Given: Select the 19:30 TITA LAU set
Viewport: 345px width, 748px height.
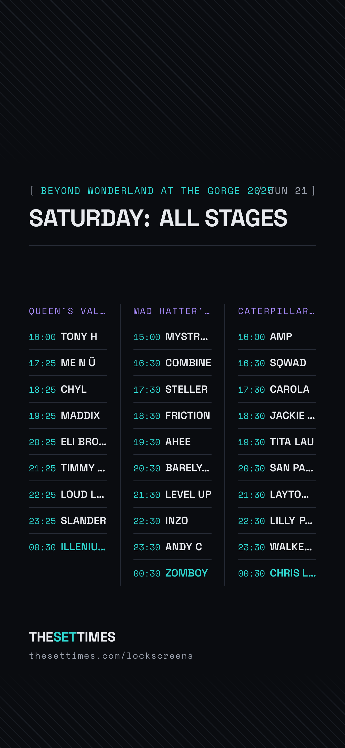Looking at the screenshot, I should click(277, 442).
